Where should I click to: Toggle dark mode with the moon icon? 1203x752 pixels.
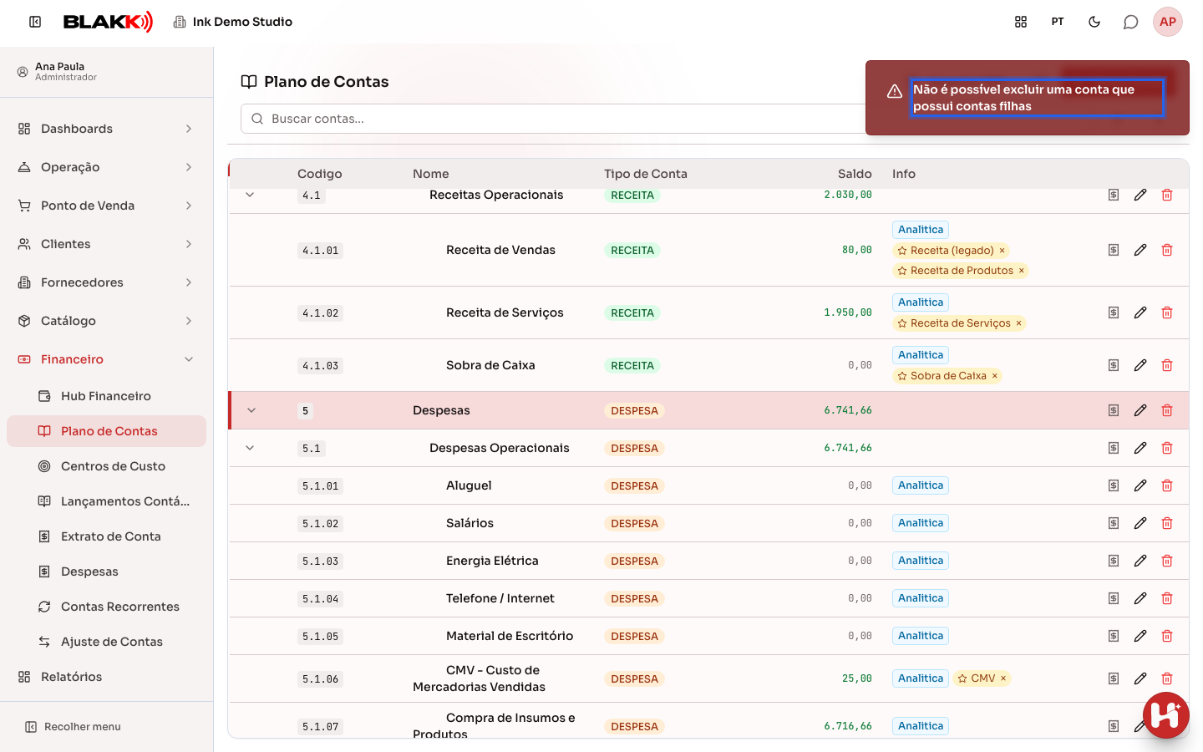pyautogui.click(x=1094, y=22)
